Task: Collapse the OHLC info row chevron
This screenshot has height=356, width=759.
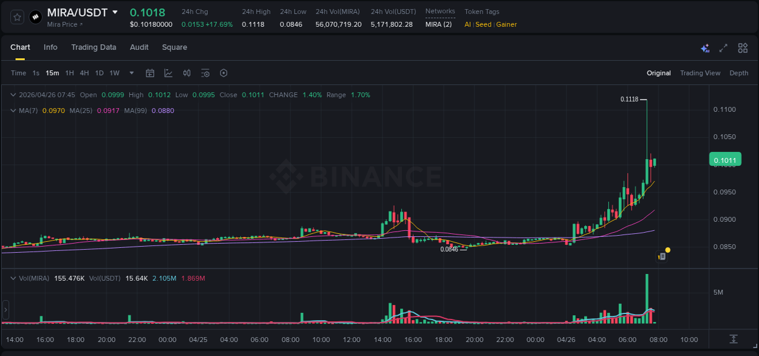Action: pyautogui.click(x=13, y=95)
